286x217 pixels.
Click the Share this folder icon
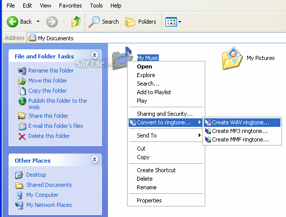[22, 116]
